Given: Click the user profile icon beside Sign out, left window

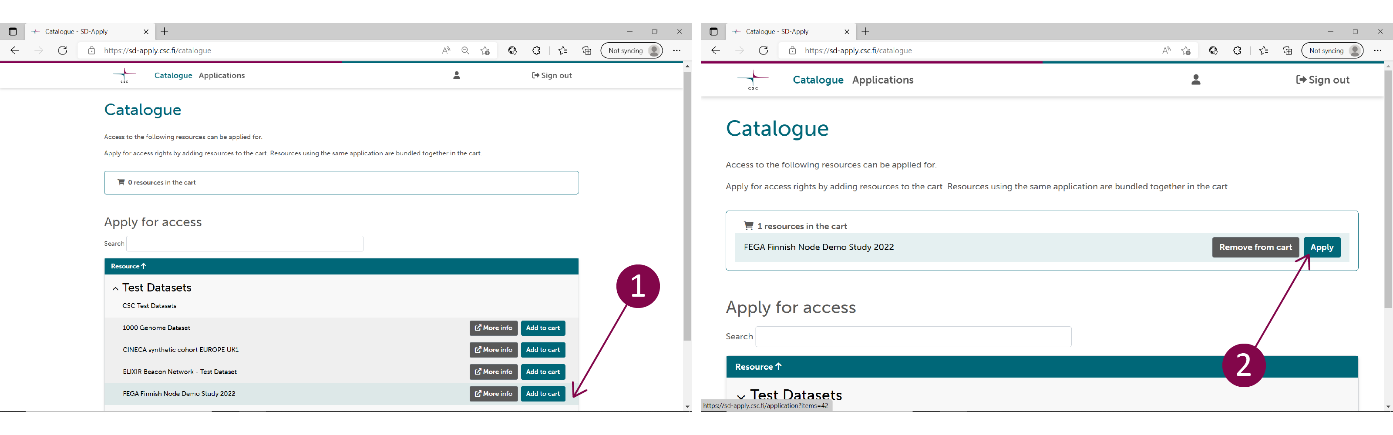Looking at the screenshot, I should click(x=456, y=76).
